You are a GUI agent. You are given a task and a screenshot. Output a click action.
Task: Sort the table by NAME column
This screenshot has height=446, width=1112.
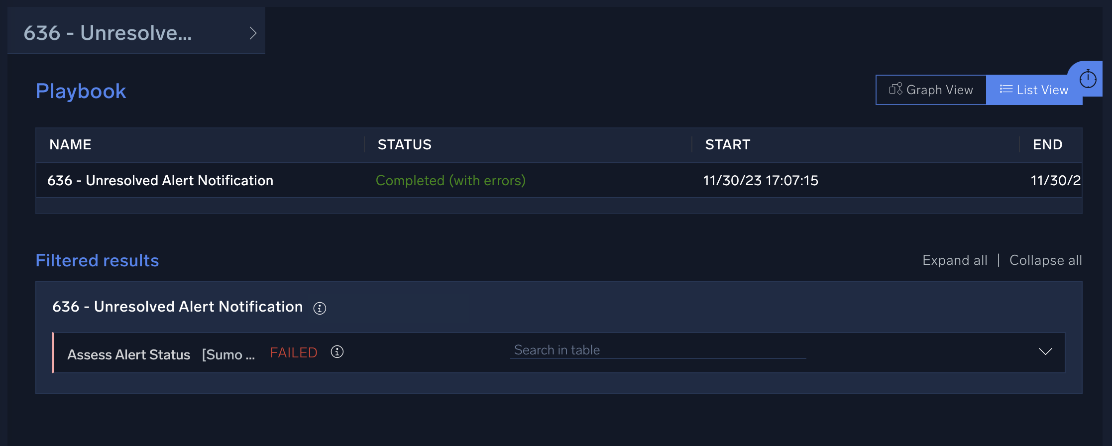(70, 144)
